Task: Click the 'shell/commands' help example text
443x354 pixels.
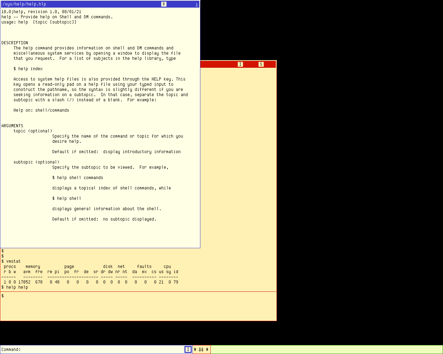Action: [52, 110]
